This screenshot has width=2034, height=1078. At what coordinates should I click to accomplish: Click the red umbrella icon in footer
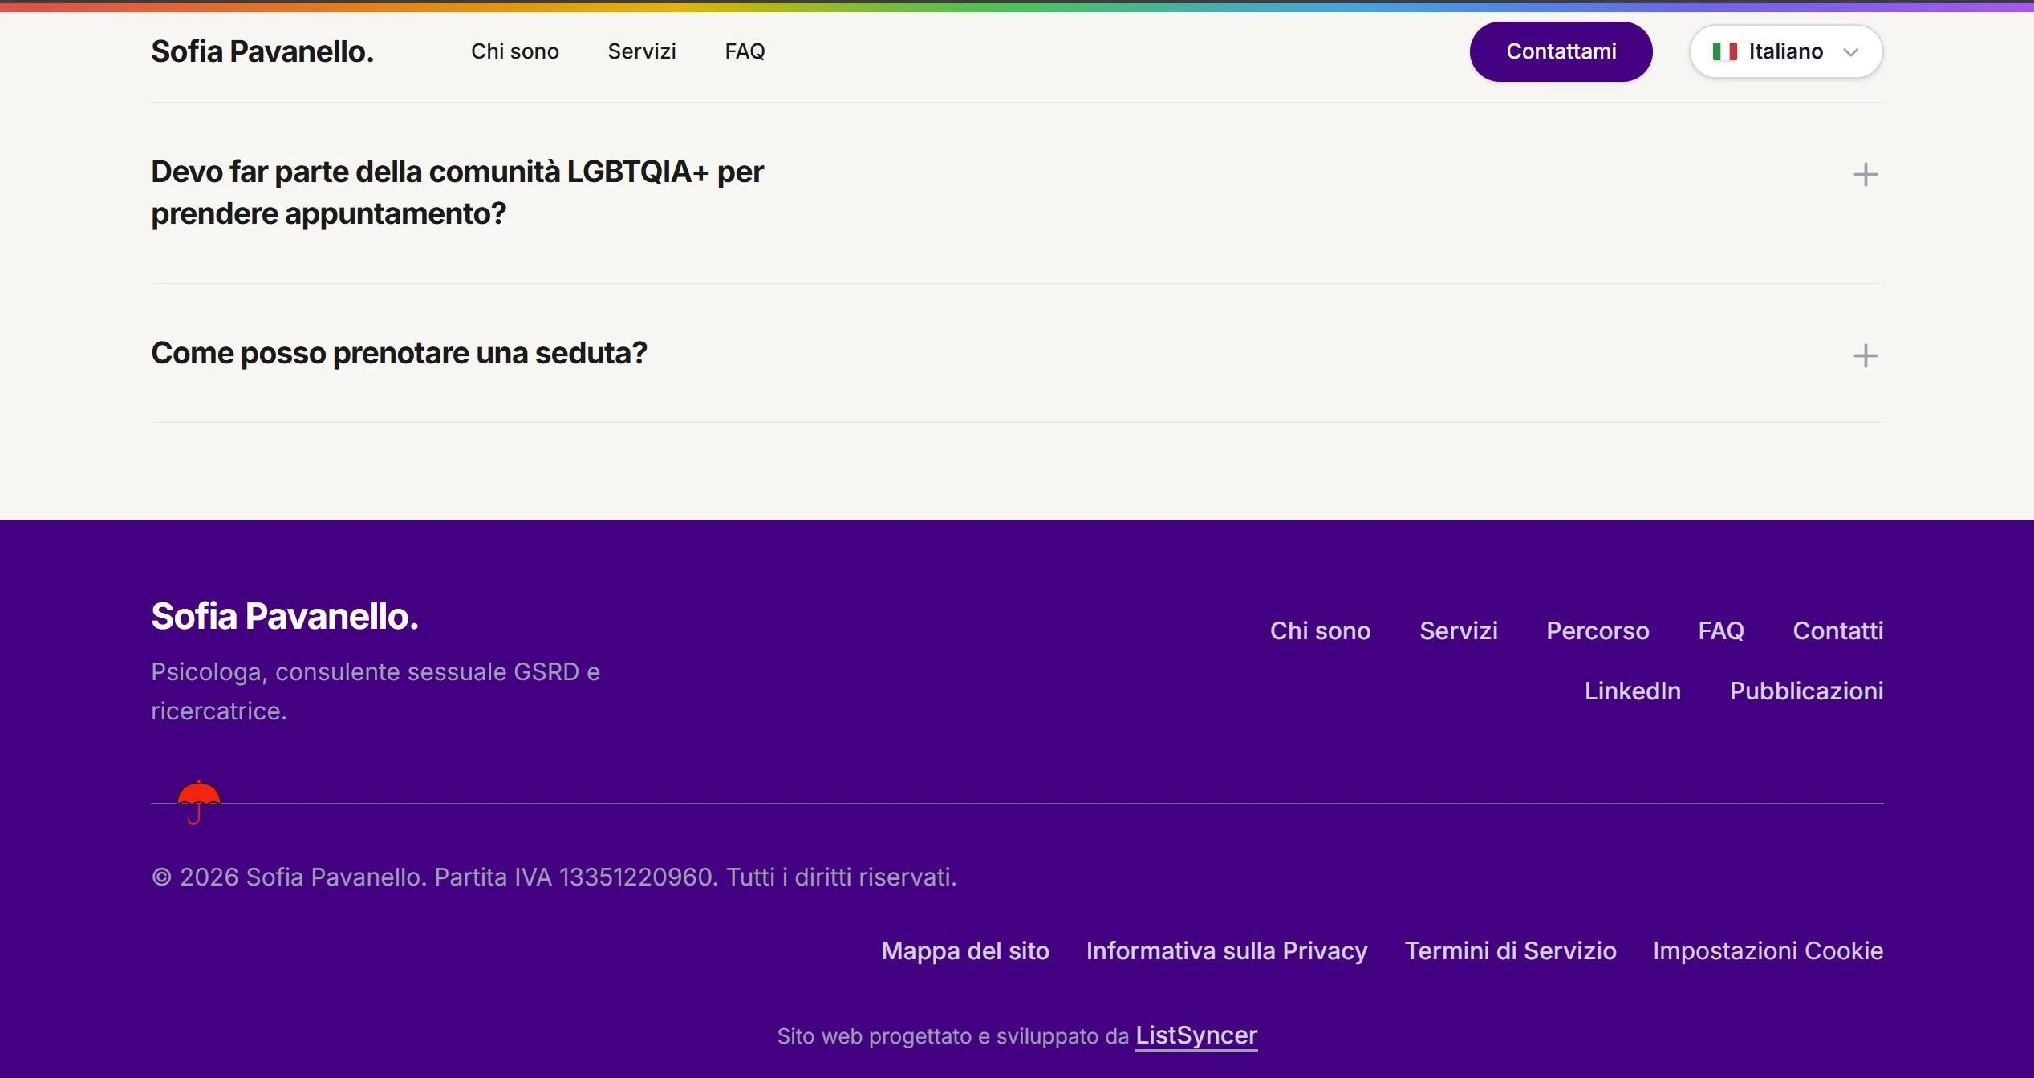click(198, 802)
